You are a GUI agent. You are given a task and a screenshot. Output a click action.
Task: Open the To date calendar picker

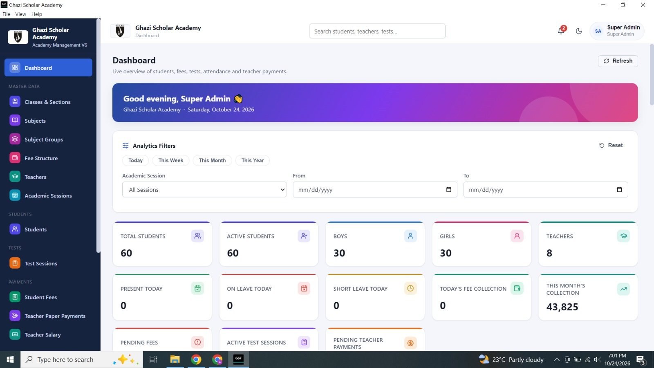click(x=619, y=190)
